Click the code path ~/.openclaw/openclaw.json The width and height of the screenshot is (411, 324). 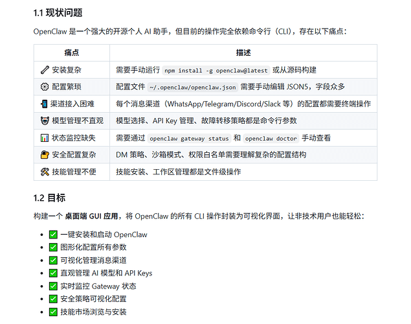193,87
